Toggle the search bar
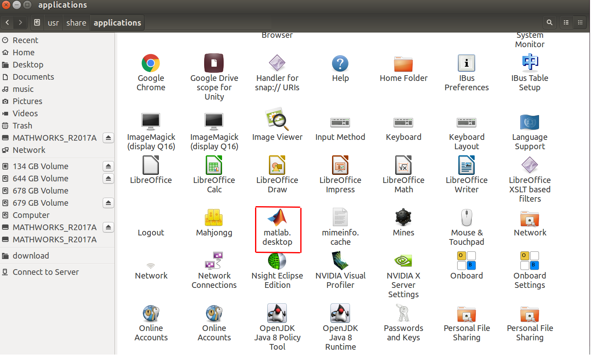592x357 pixels. [550, 22]
